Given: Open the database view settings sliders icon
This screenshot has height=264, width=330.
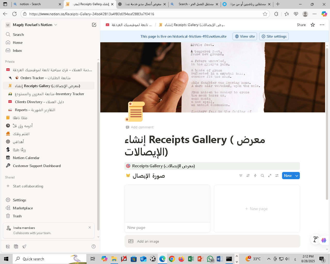Looking at the screenshot, I should click(277, 176).
